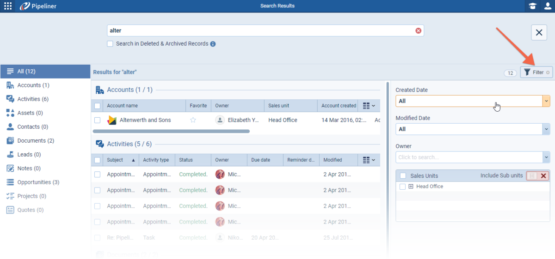Viewport: 555px width, 259px height.
Task: Enable Search in Deleted & Archived Records
Action: [x=110, y=44]
